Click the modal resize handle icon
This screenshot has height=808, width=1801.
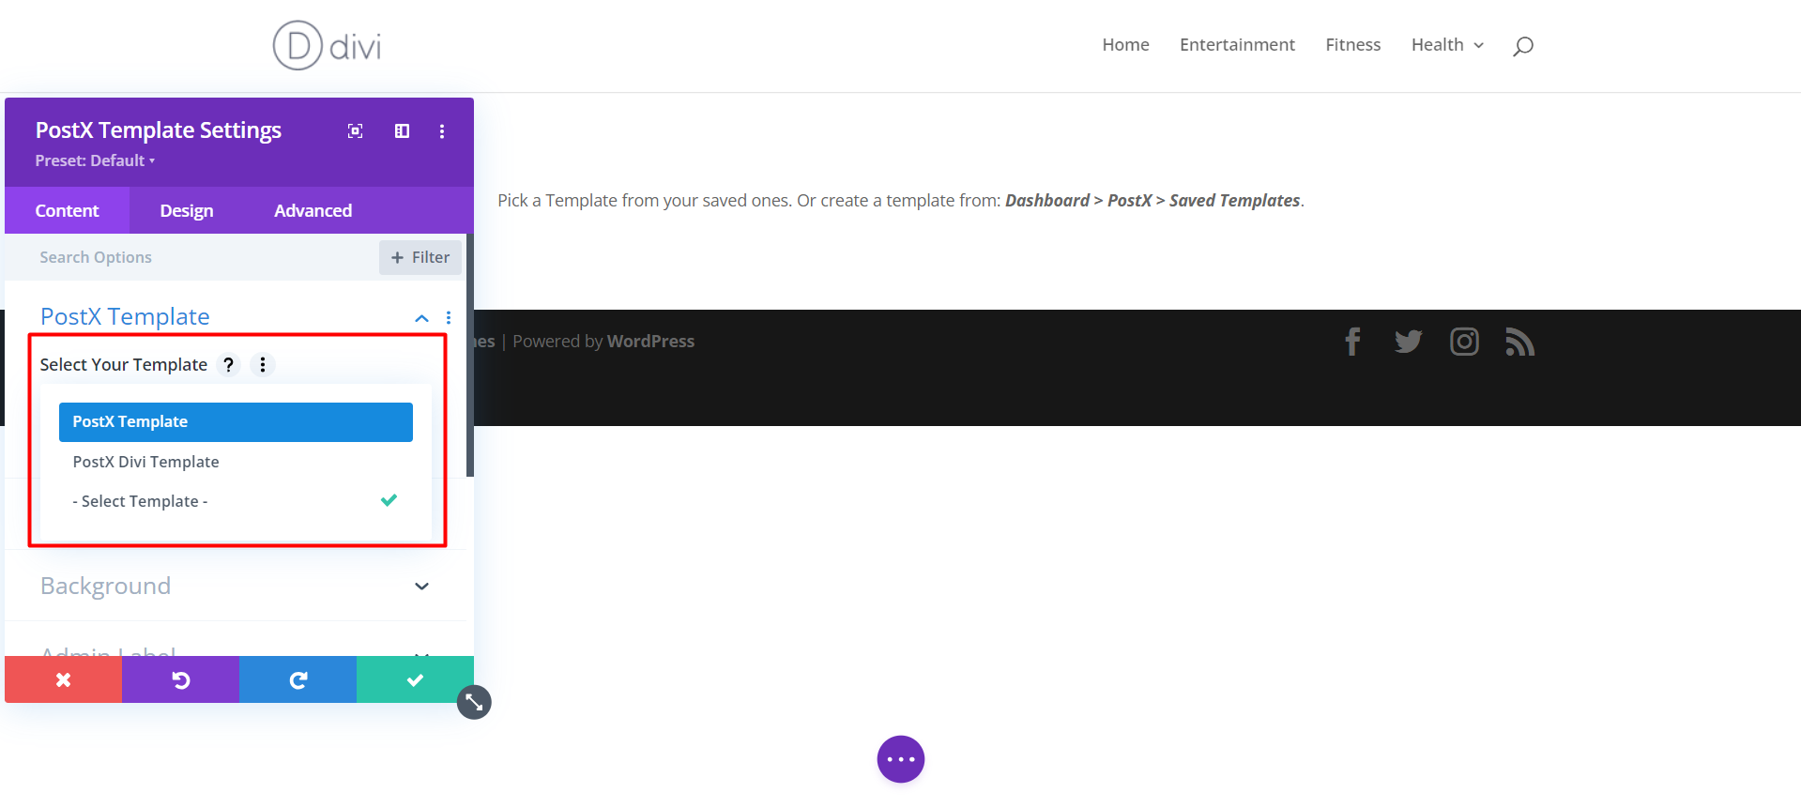pyautogui.click(x=474, y=702)
